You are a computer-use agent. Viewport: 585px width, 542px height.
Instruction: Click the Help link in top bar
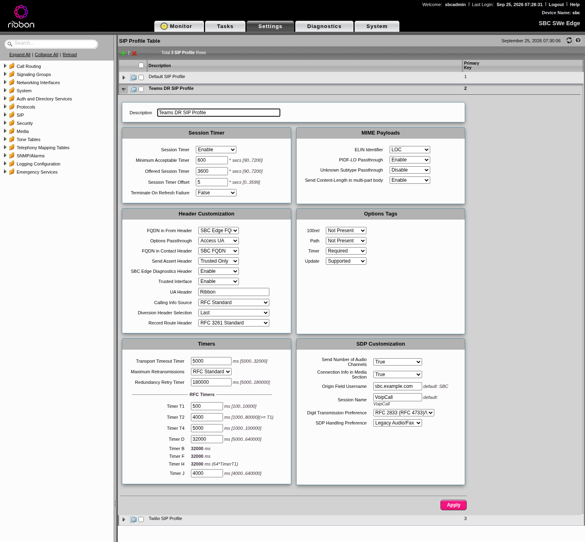575,4
